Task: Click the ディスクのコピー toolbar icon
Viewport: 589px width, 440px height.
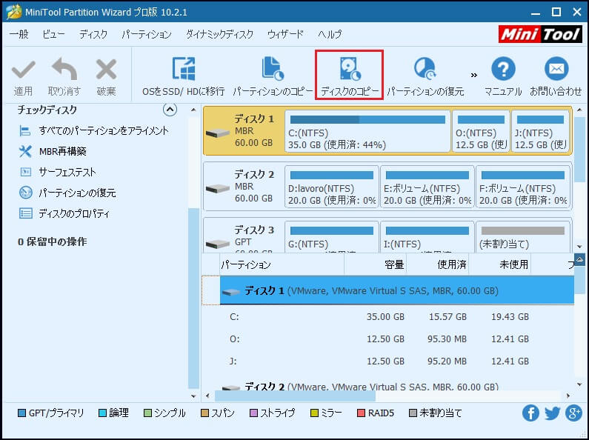Action: click(349, 70)
